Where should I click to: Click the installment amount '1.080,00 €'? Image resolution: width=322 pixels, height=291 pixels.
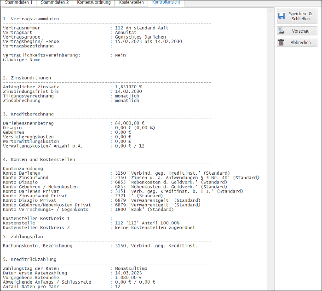pyautogui.click(x=128, y=278)
